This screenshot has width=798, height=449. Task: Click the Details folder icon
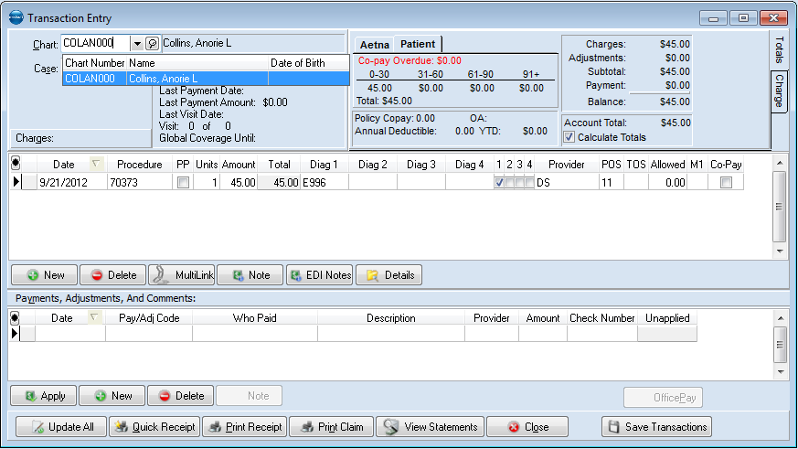pyautogui.click(x=373, y=275)
